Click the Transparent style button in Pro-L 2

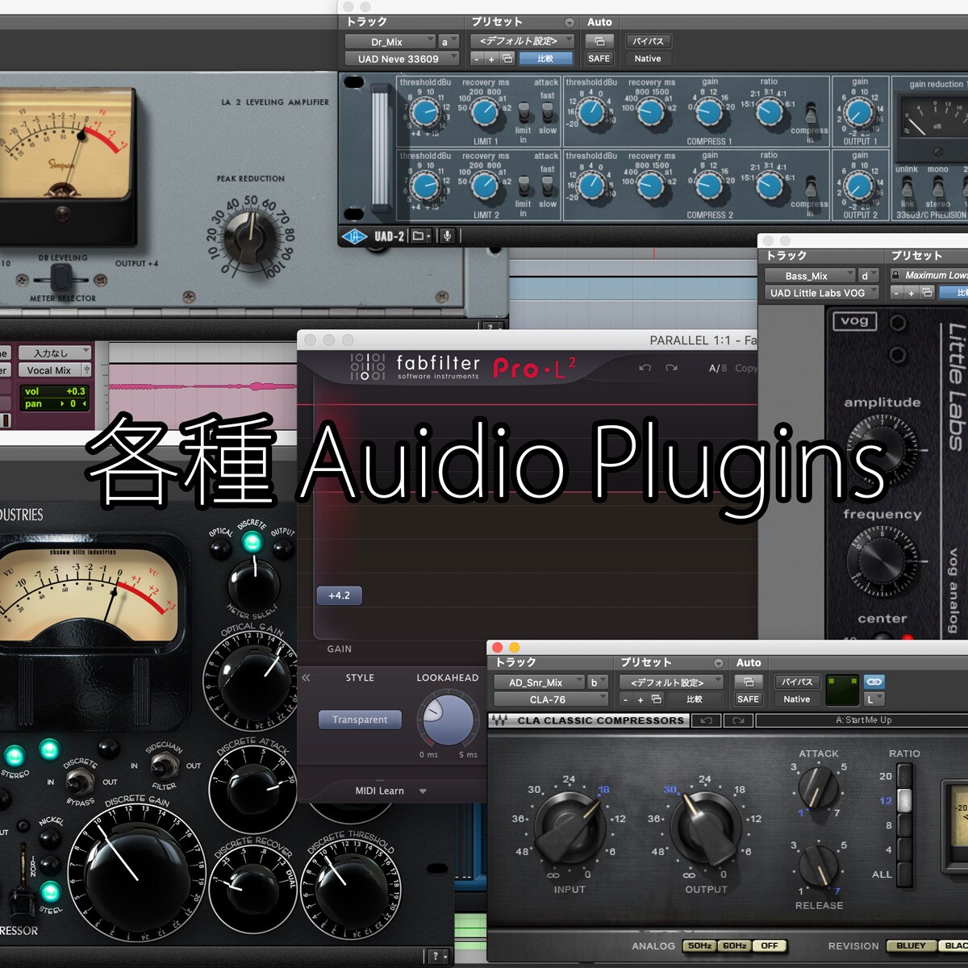360,720
